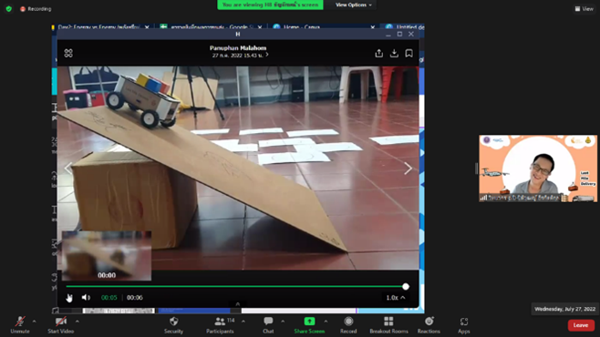Click the red Leave button
Viewport: 600px width, 337px height.
point(581,325)
